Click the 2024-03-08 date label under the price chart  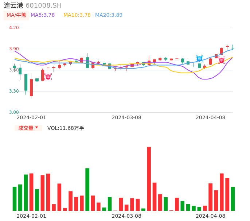click(x=126, y=117)
